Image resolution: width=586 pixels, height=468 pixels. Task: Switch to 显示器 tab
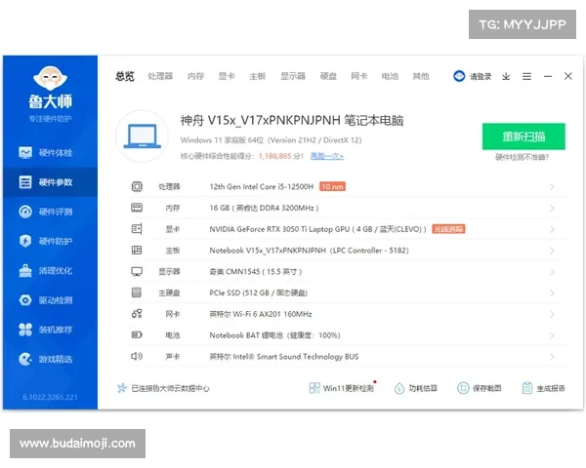pyautogui.click(x=293, y=76)
